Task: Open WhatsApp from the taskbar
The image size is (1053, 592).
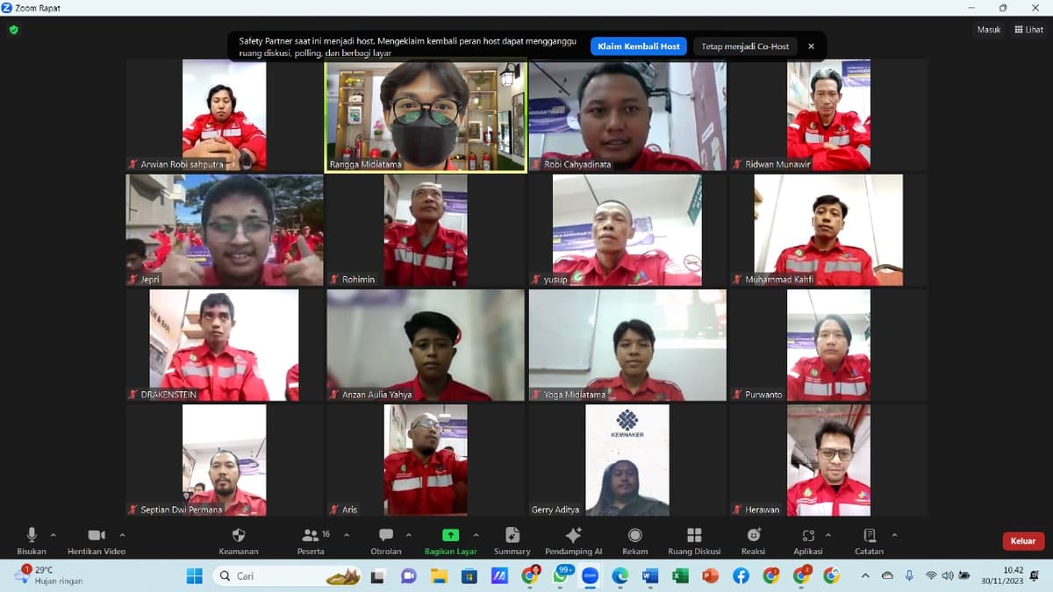Action: coord(562,575)
